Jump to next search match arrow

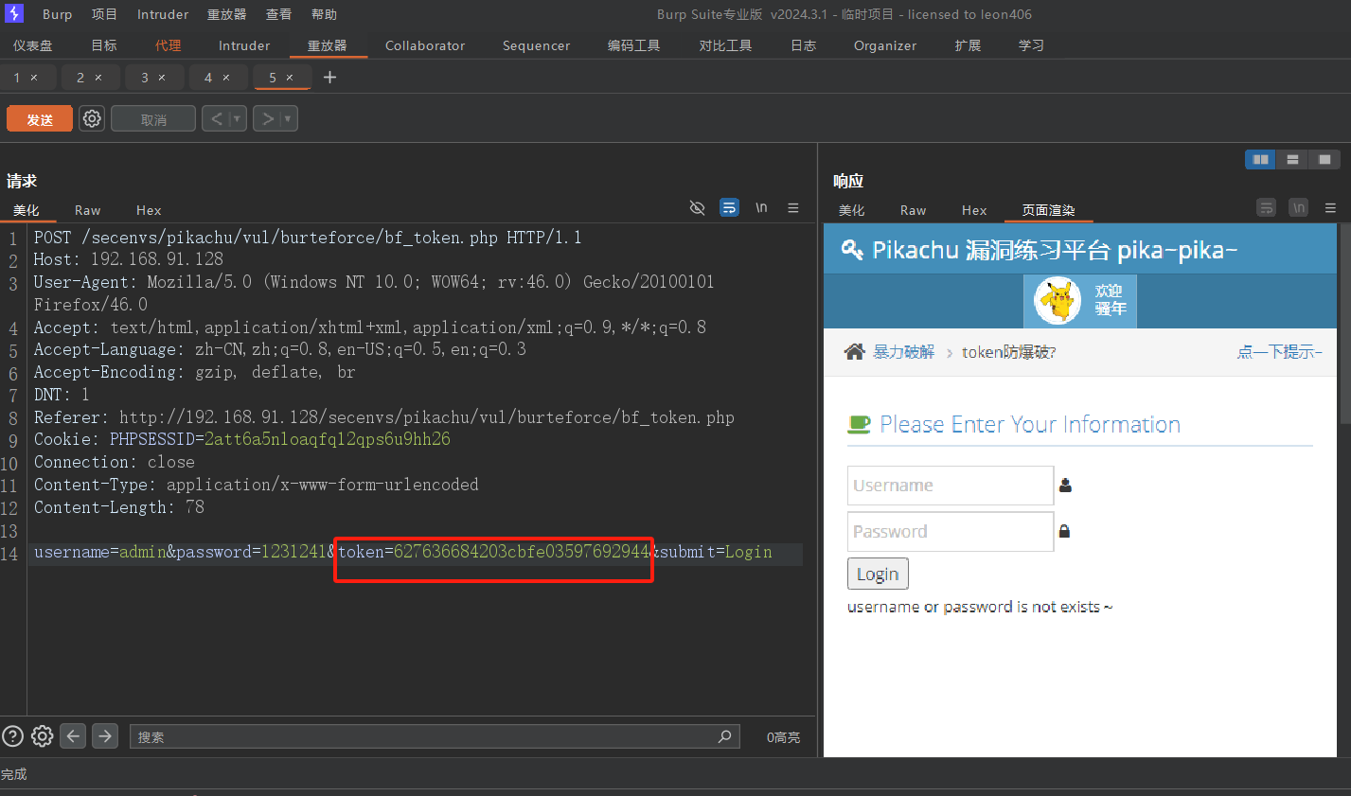point(105,735)
